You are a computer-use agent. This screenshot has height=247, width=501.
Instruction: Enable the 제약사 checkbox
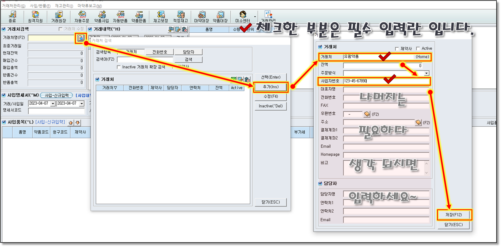[397, 49]
